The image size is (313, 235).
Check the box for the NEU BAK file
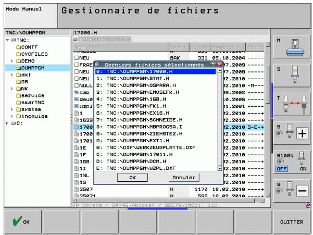[x=77, y=58]
